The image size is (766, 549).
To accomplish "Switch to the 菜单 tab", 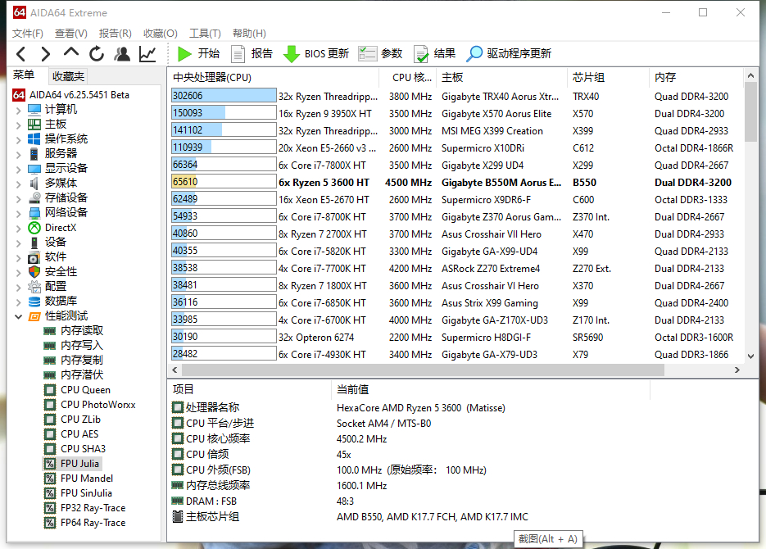I will click(x=24, y=75).
